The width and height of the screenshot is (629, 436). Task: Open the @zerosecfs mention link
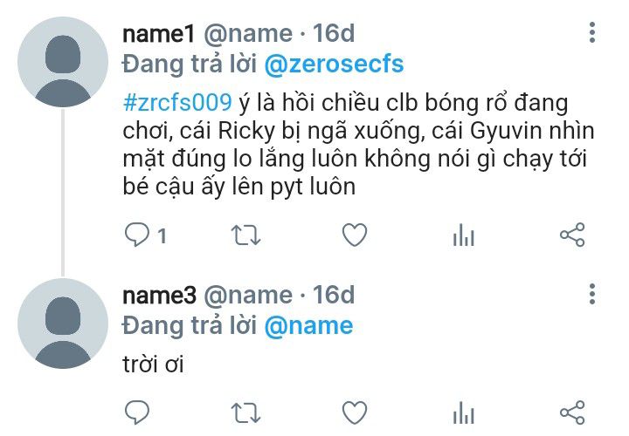tap(334, 64)
